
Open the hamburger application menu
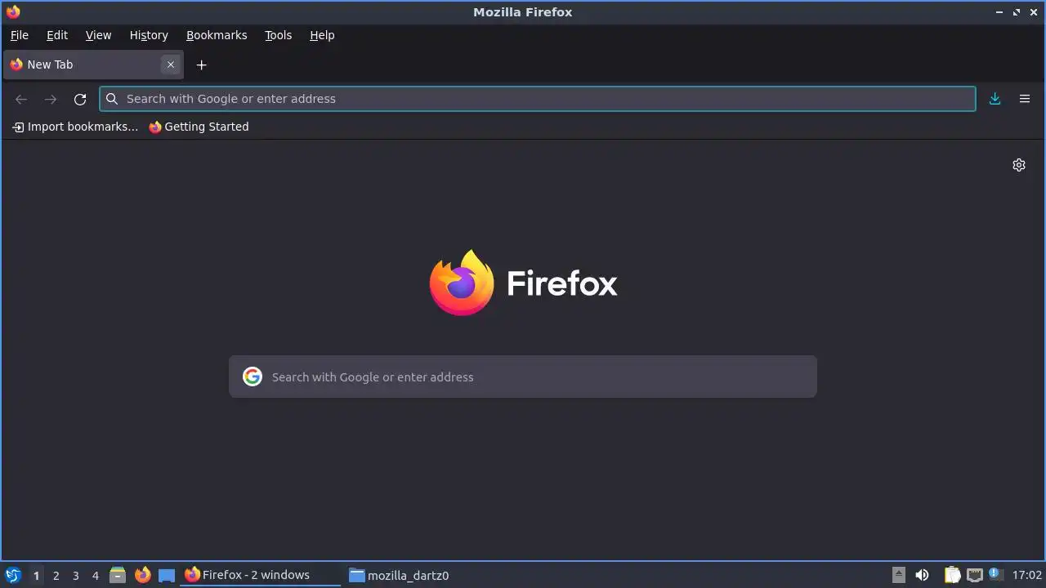tap(1024, 99)
